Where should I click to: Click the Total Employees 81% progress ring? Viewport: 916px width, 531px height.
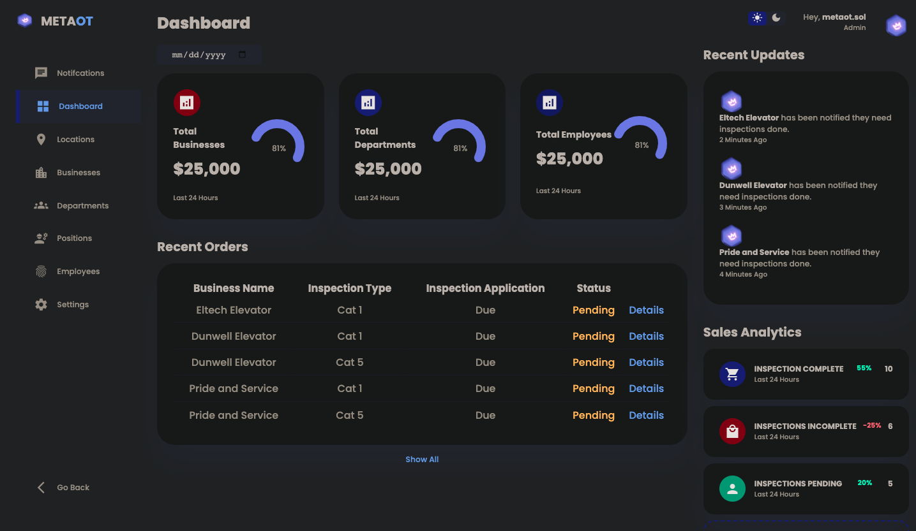tap(640, 138)
